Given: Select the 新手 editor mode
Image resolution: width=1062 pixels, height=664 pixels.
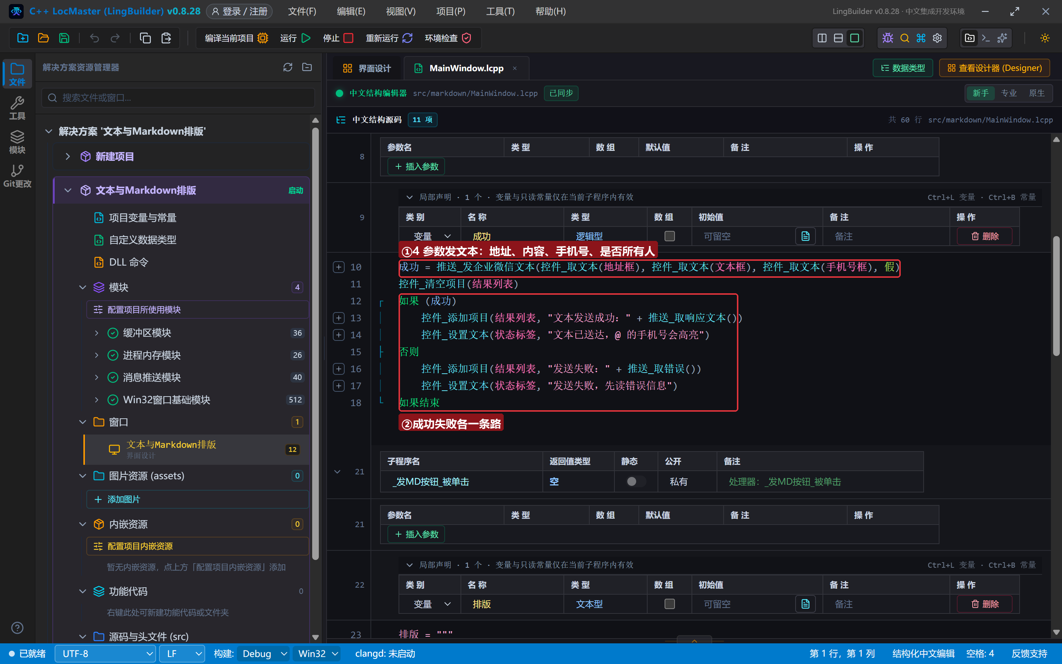Looking at the screenshot, I should (x=980, y=93).
